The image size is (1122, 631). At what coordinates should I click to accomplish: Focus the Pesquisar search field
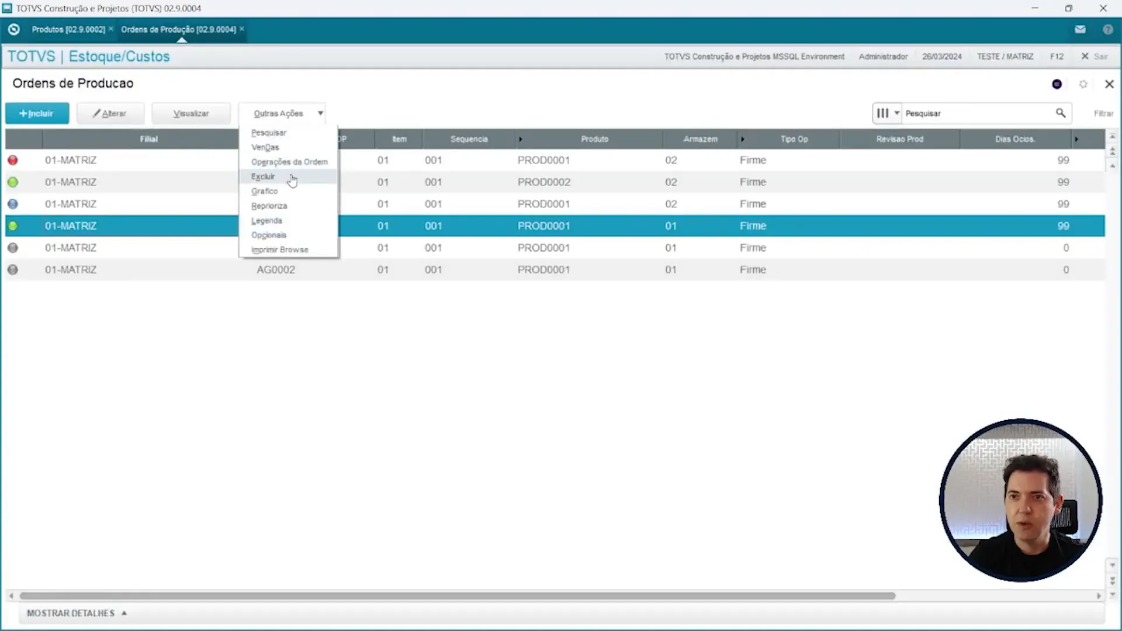click(x=976, y=113)
